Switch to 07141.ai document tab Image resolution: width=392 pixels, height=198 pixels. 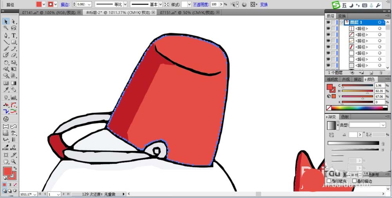pos(49,12)
